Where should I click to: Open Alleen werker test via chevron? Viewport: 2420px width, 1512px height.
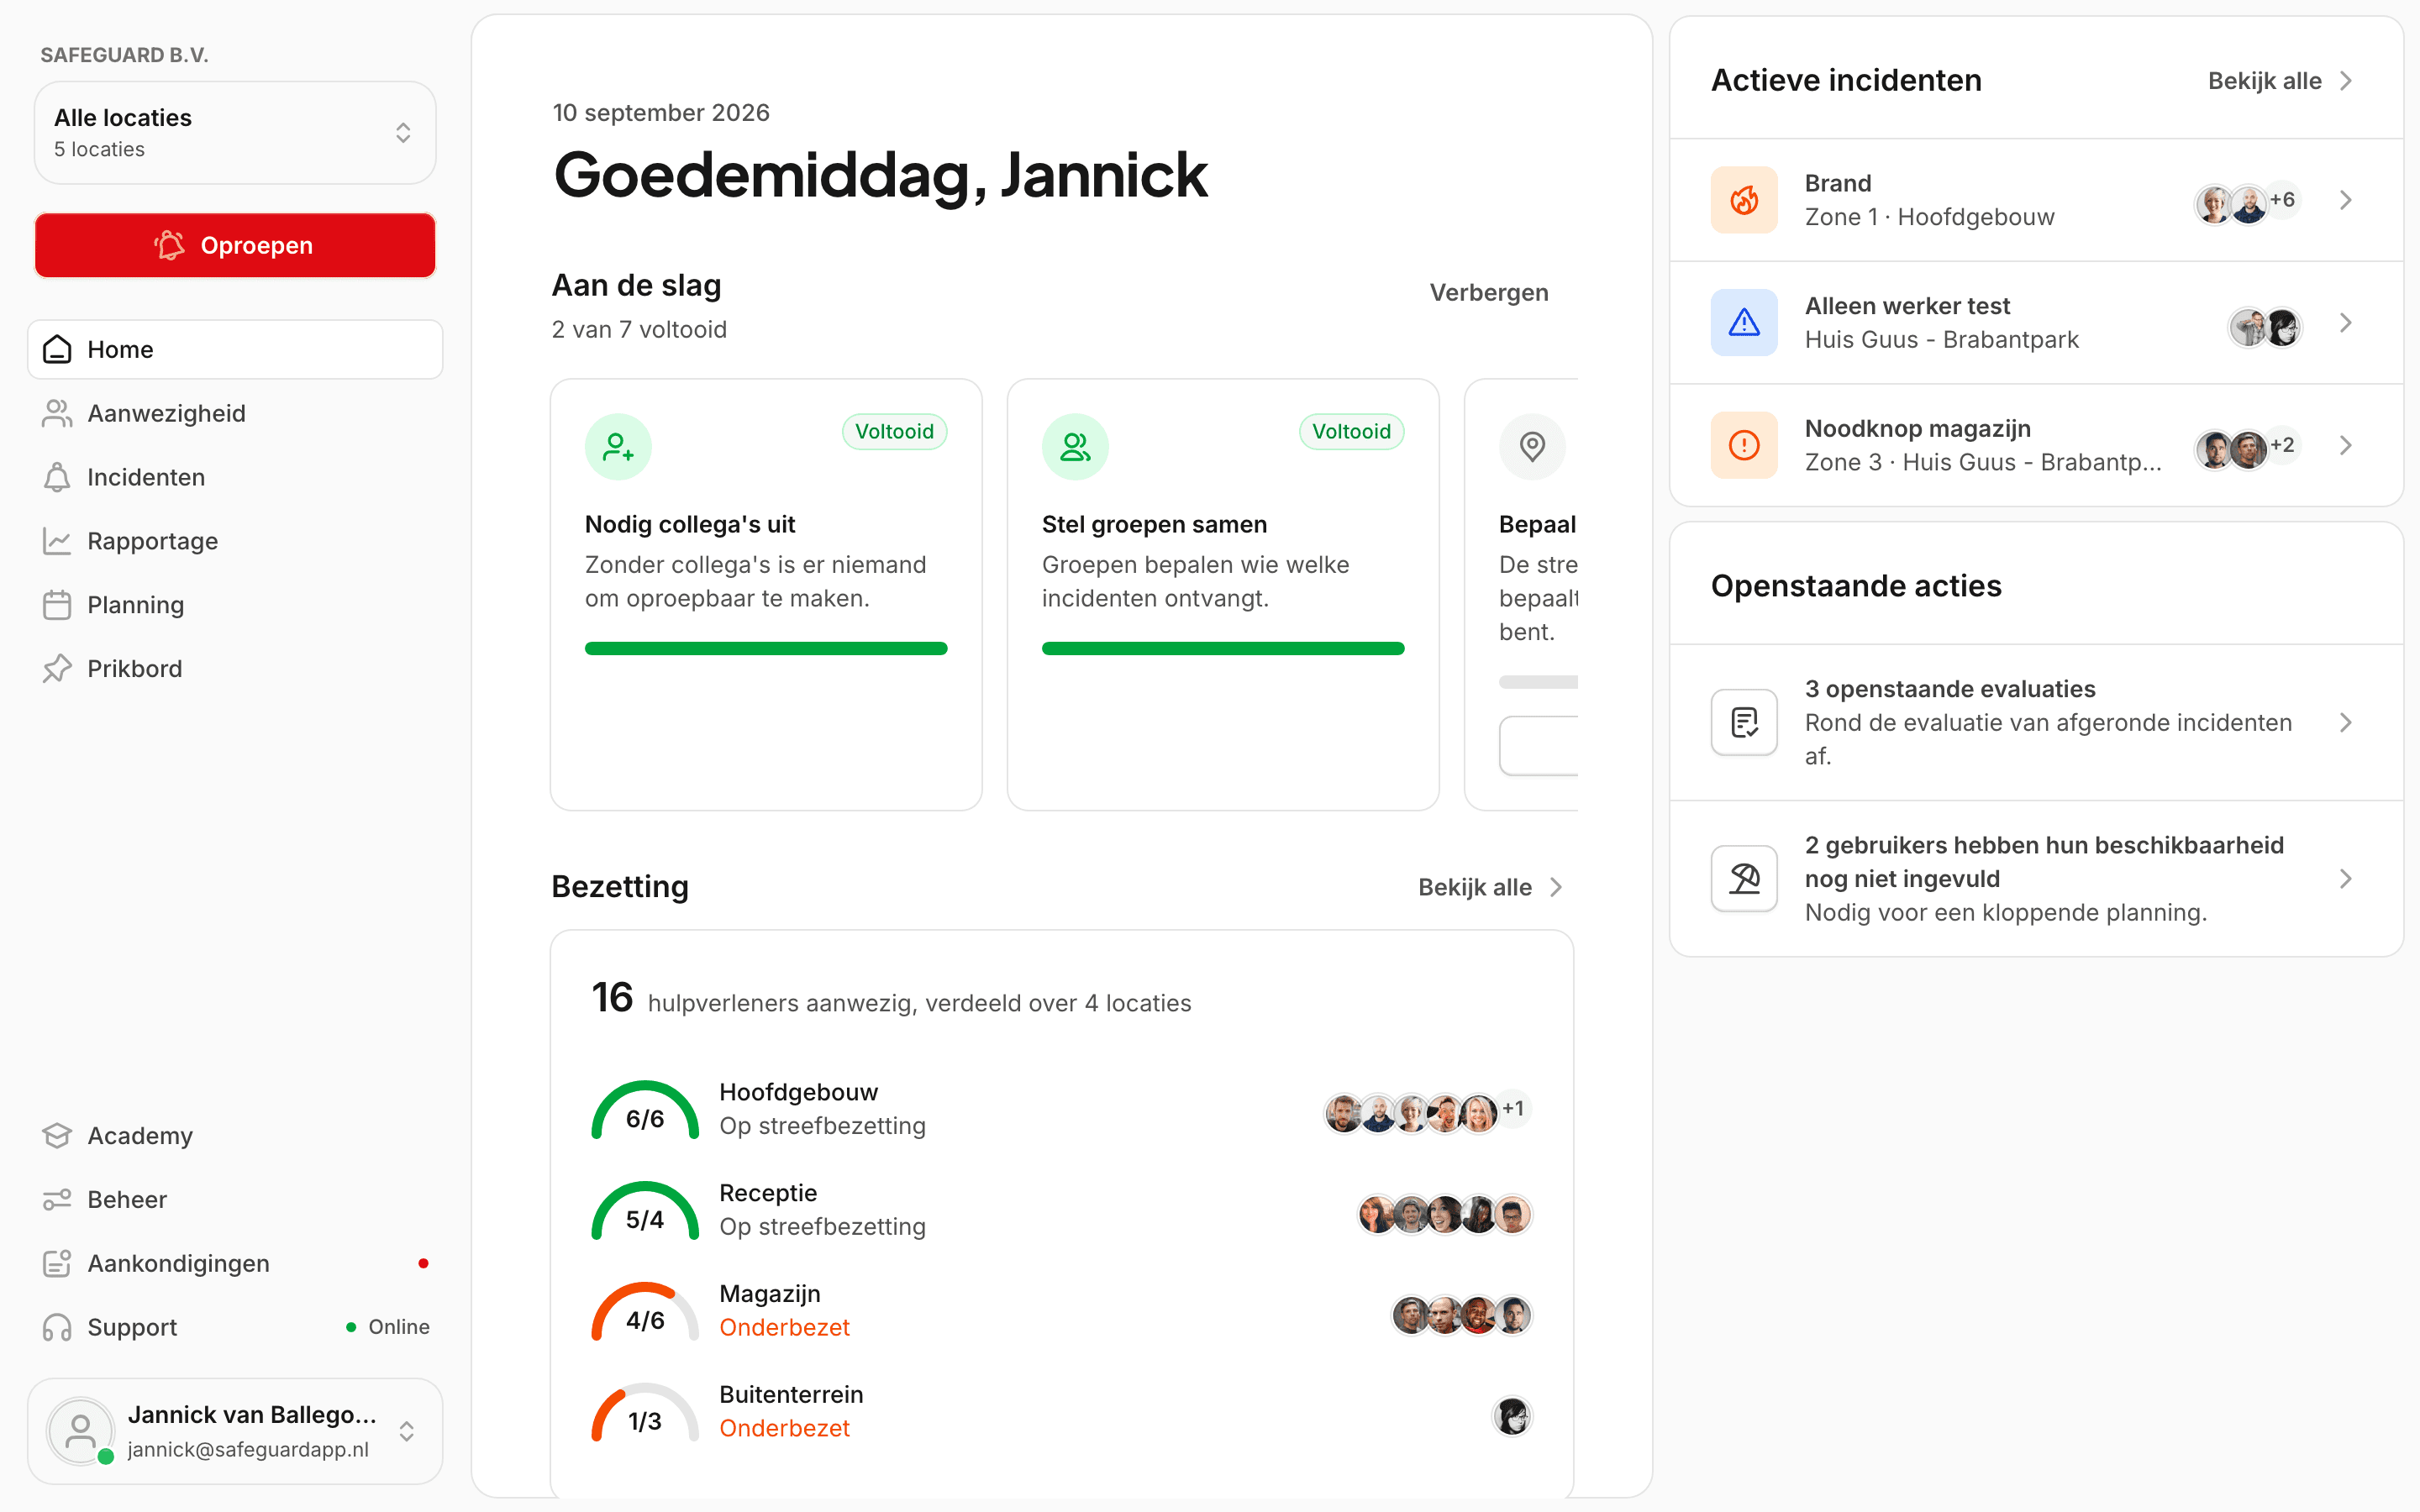(2346, 323)
